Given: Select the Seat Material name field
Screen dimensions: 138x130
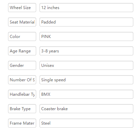Looking at the screenshot, I should [22, 22].
